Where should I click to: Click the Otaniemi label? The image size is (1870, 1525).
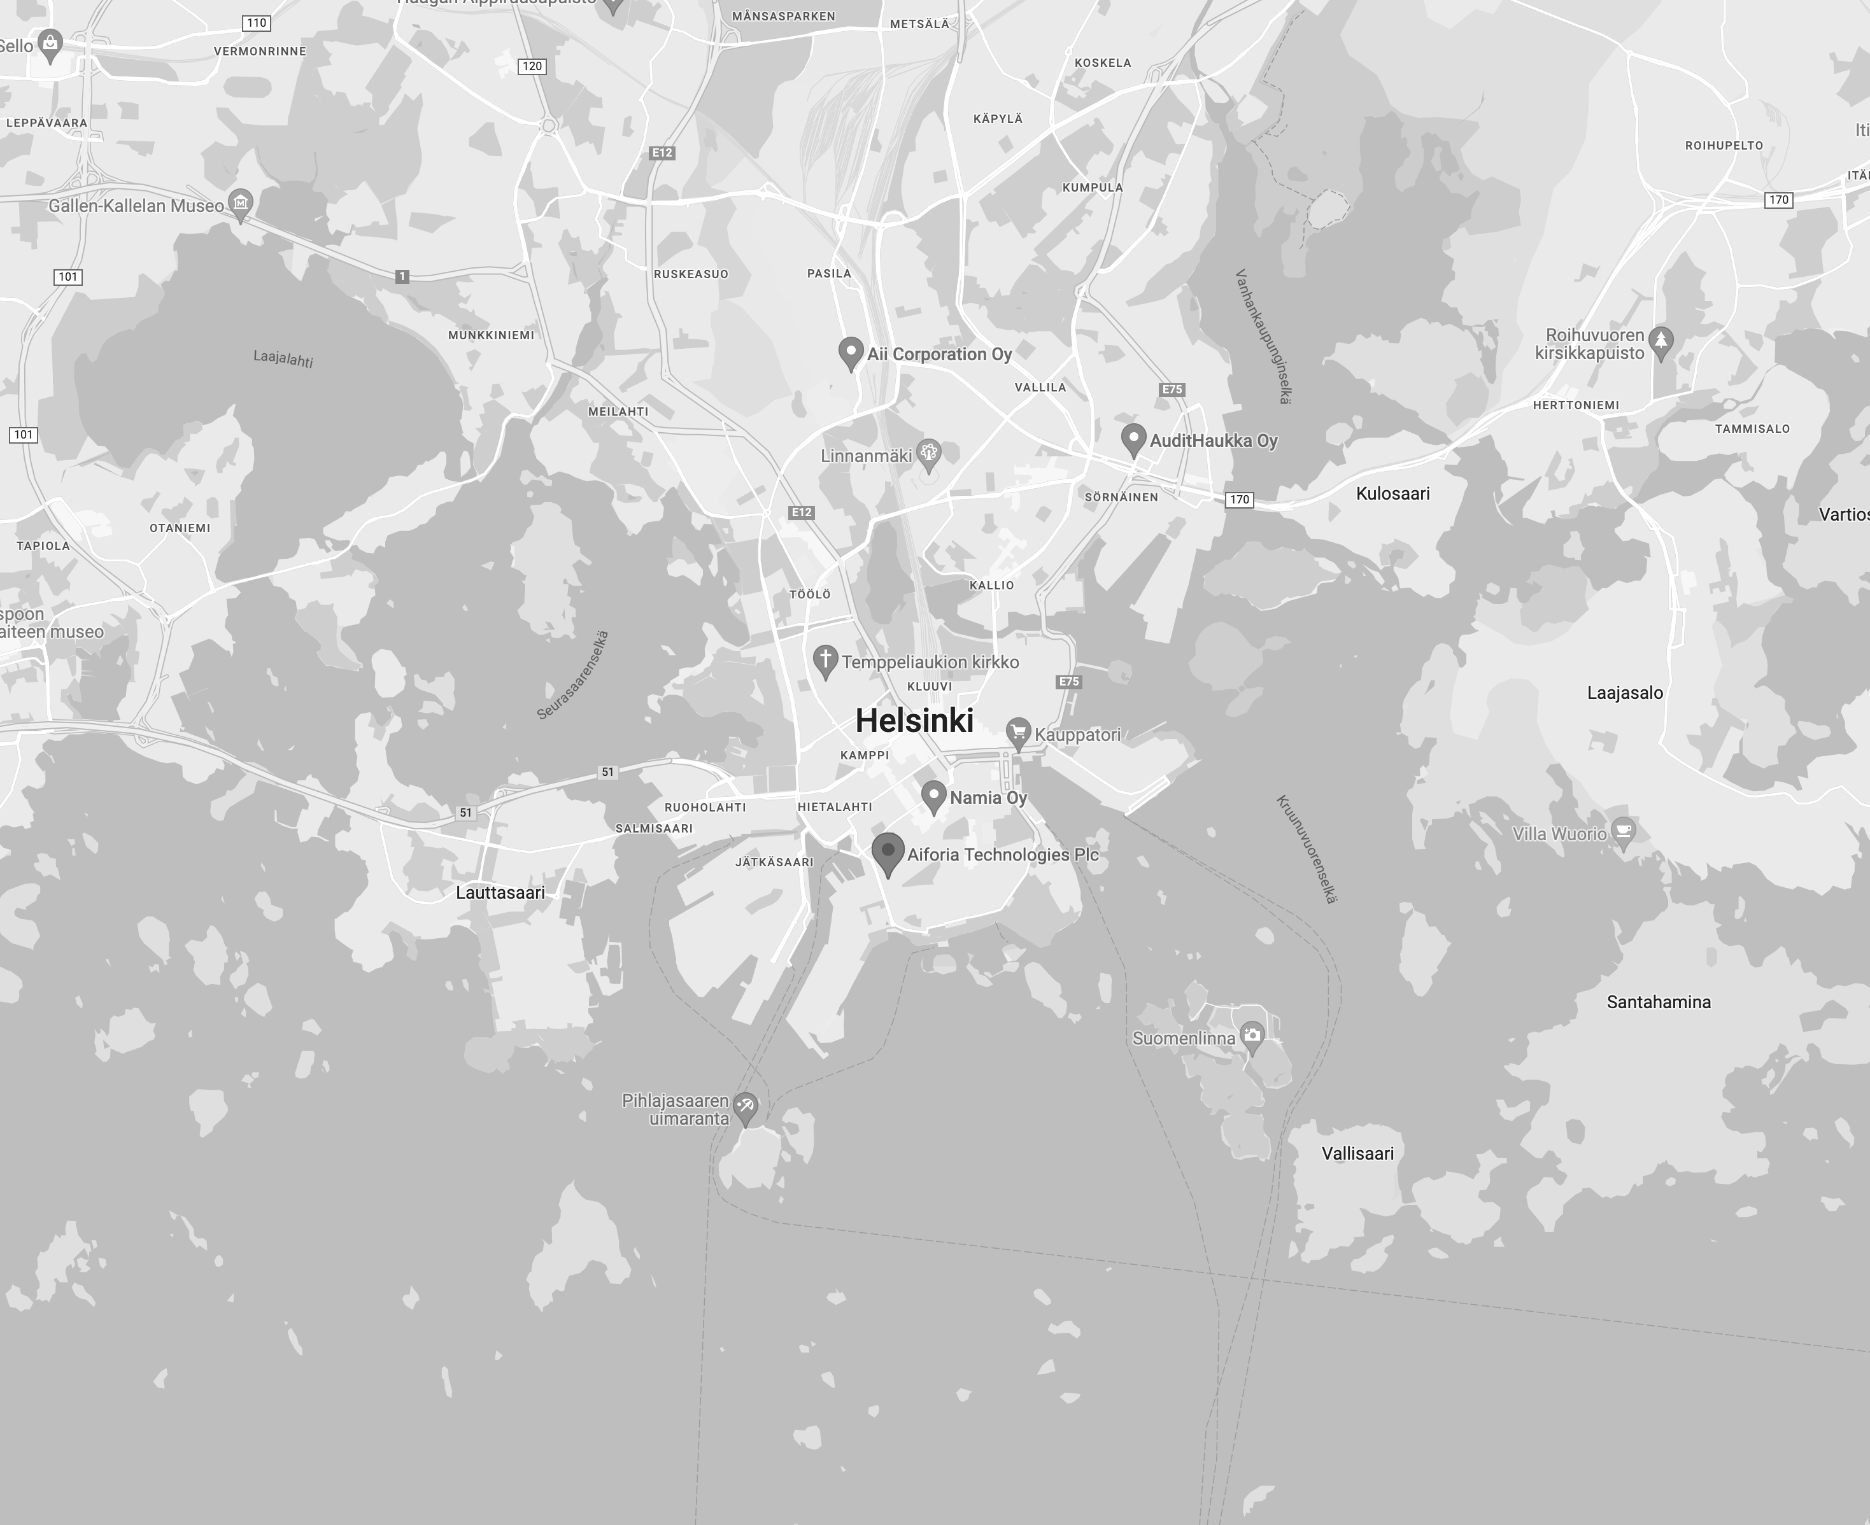tap(180, 528)
